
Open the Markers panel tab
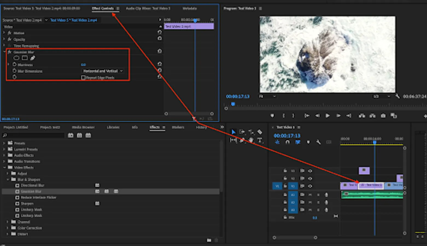click(178, 127)
